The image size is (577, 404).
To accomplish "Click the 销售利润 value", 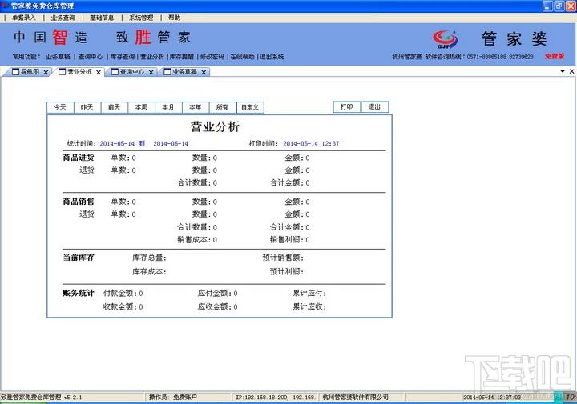I will [x=308, y=240].
